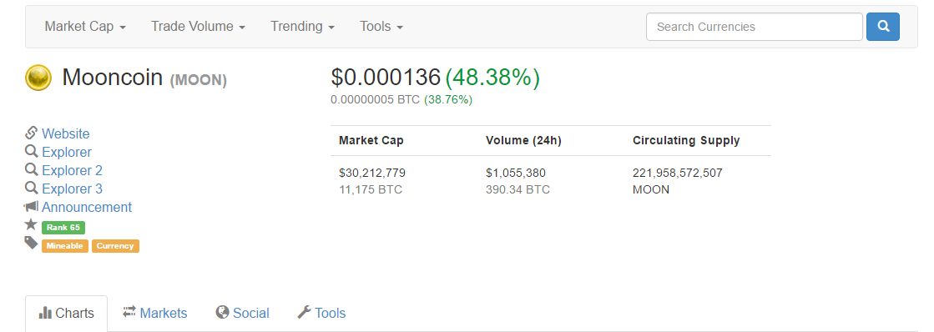Click the chain link icon beside Website
934x332 pixels.
coord(32,133)
